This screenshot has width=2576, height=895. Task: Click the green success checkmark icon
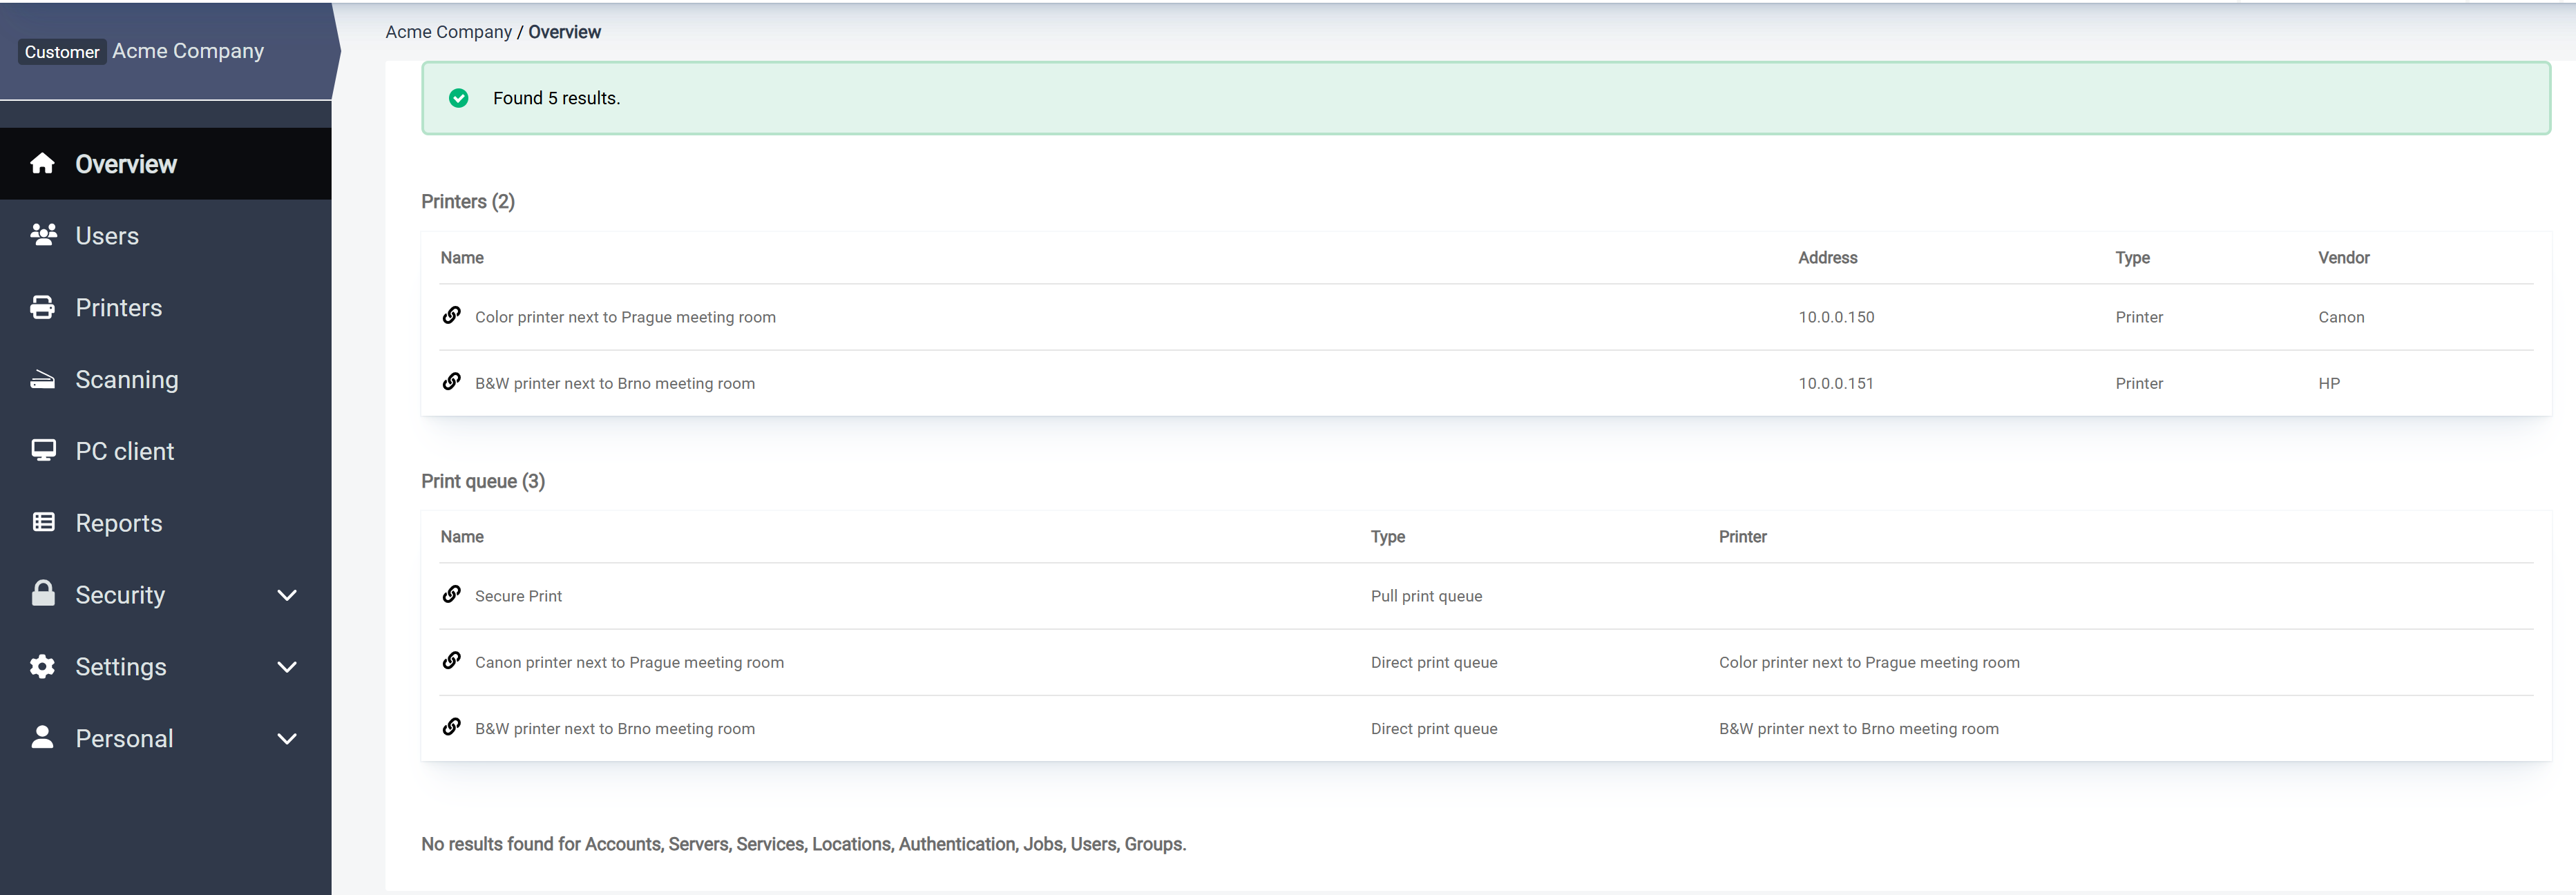459,98
